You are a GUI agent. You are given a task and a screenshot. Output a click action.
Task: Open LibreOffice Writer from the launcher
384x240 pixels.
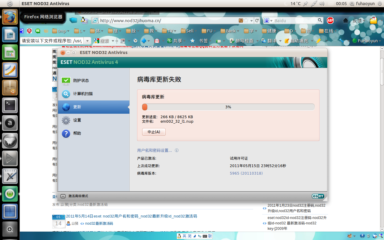10,34
